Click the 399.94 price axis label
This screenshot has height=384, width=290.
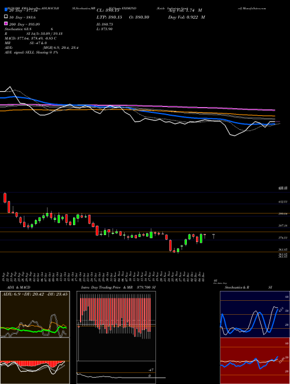pos(283,214)
